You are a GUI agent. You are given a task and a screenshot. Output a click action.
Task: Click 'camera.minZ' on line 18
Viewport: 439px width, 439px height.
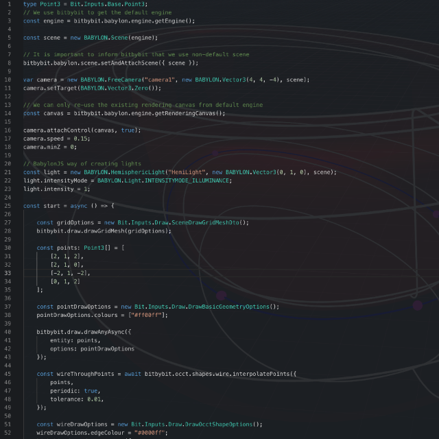point(41,147)
